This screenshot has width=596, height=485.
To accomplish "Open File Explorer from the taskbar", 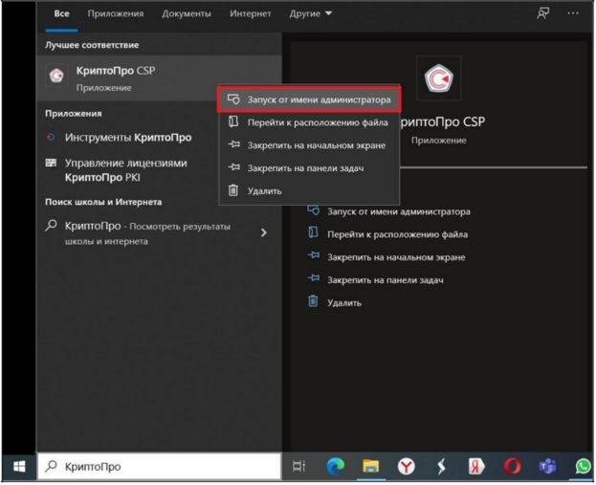I will click(x=370, y=466).
